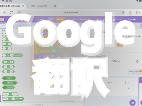Edit the project title field

pos(51,19)
